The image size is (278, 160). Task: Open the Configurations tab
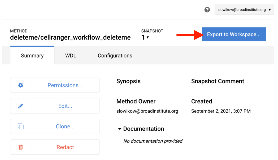pyautogui.click(x=115, y=56)
